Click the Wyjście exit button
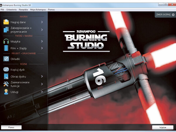176x132 pixels. click(162, 127)
